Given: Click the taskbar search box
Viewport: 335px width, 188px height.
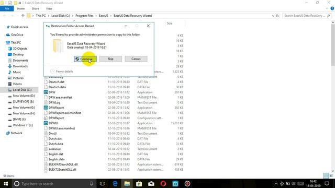Looking at the screenshot, I should (x=54, y=183).
